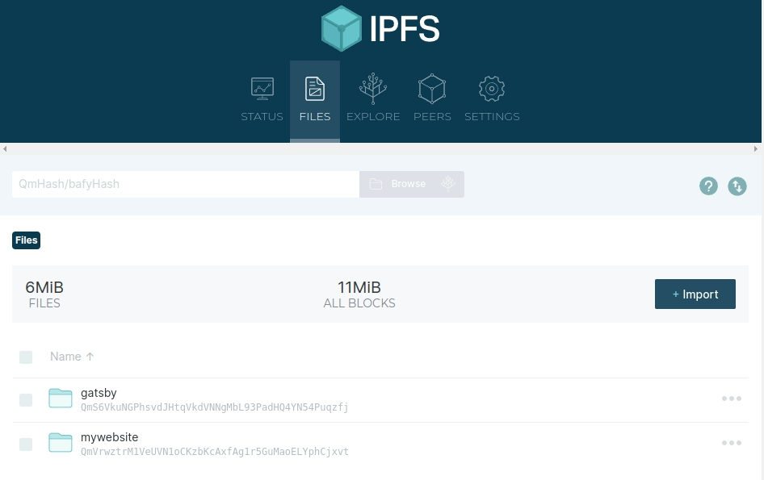Click the explore tree icon in Browse button
Image resolution: width=764 pixels, height=480 pixels.
pyautogui.click(x=447, y=184)
